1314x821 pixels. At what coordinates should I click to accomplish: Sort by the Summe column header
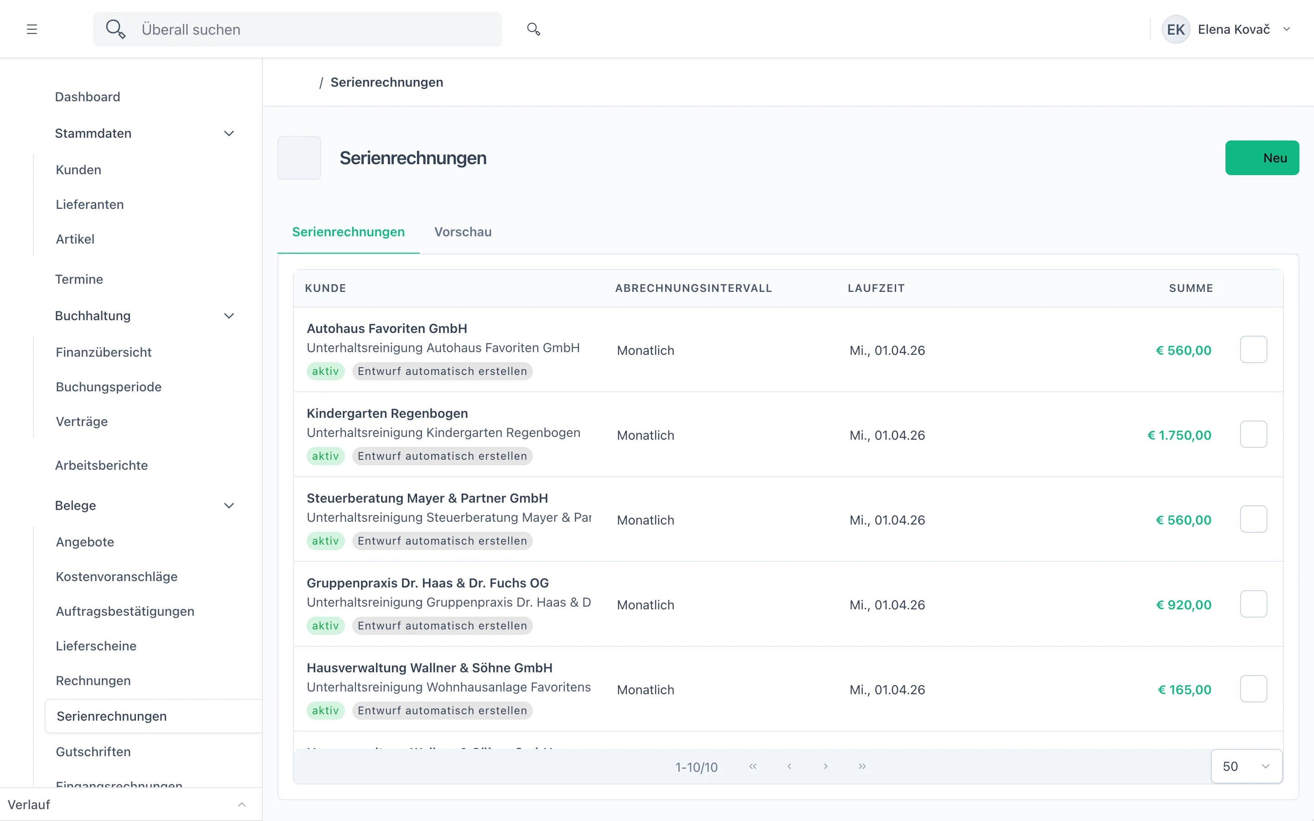tap(1191, 288)
